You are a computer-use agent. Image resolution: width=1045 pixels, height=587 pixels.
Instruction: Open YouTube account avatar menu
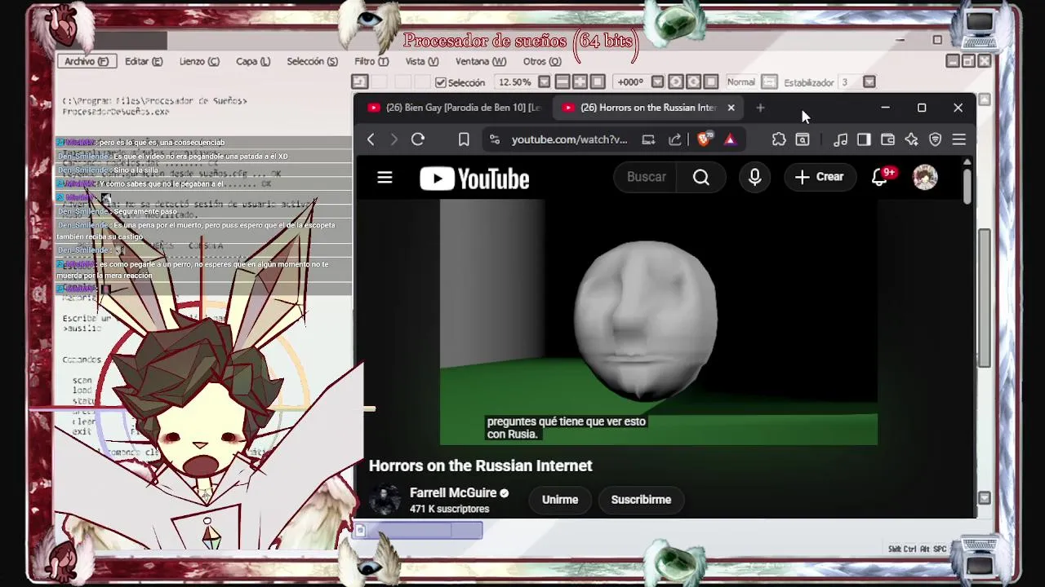925,177
